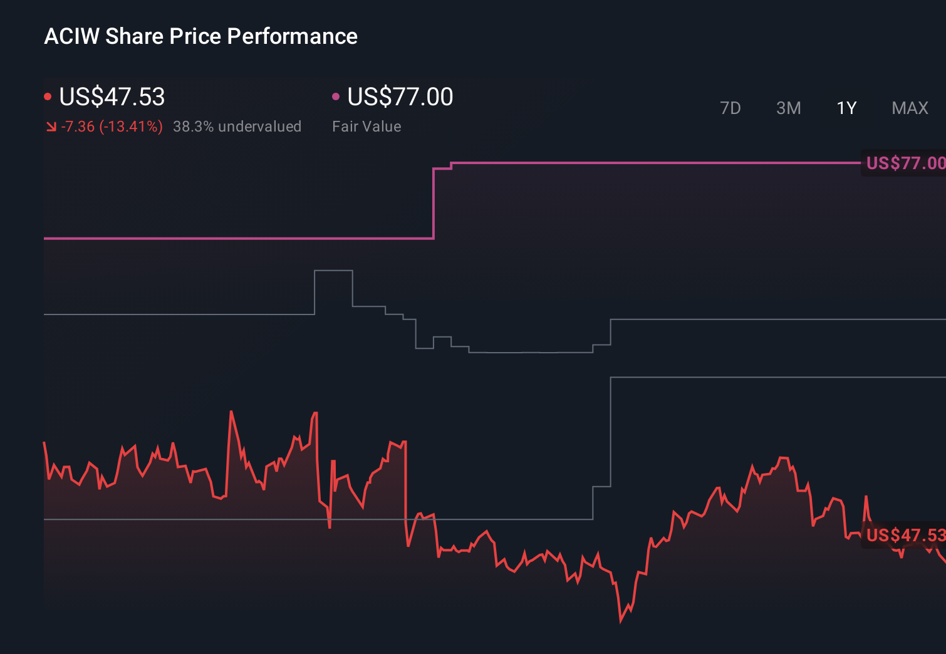Click the red downward arrow indicator
The image size is (946, 654).
click(51, 127)
